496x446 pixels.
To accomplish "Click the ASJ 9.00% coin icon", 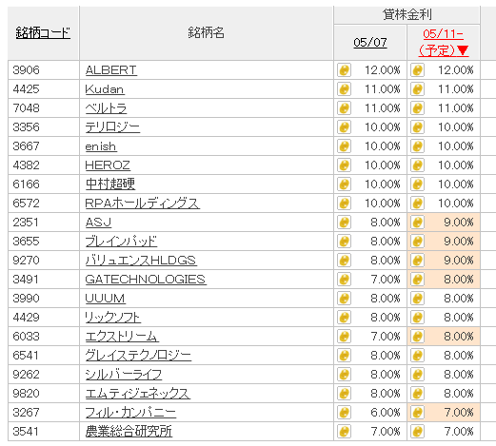I will coord(417,223).
